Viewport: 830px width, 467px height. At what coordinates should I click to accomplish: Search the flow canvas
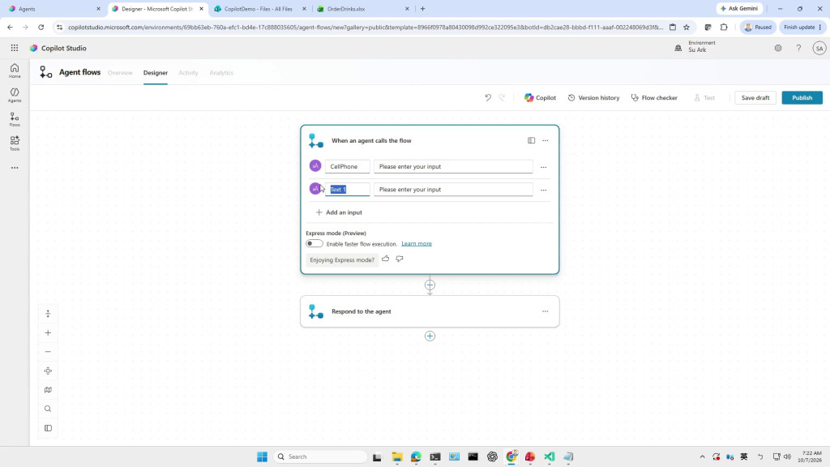coord(48,409)
